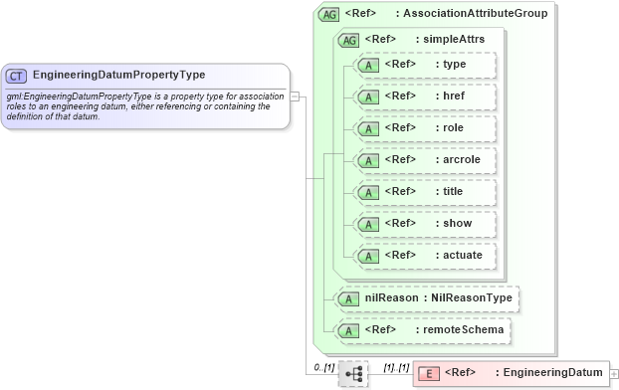Click the A icon for nilReason attribute
The height and width of the screenshot is (390, 619).
(x=348, y=299)
